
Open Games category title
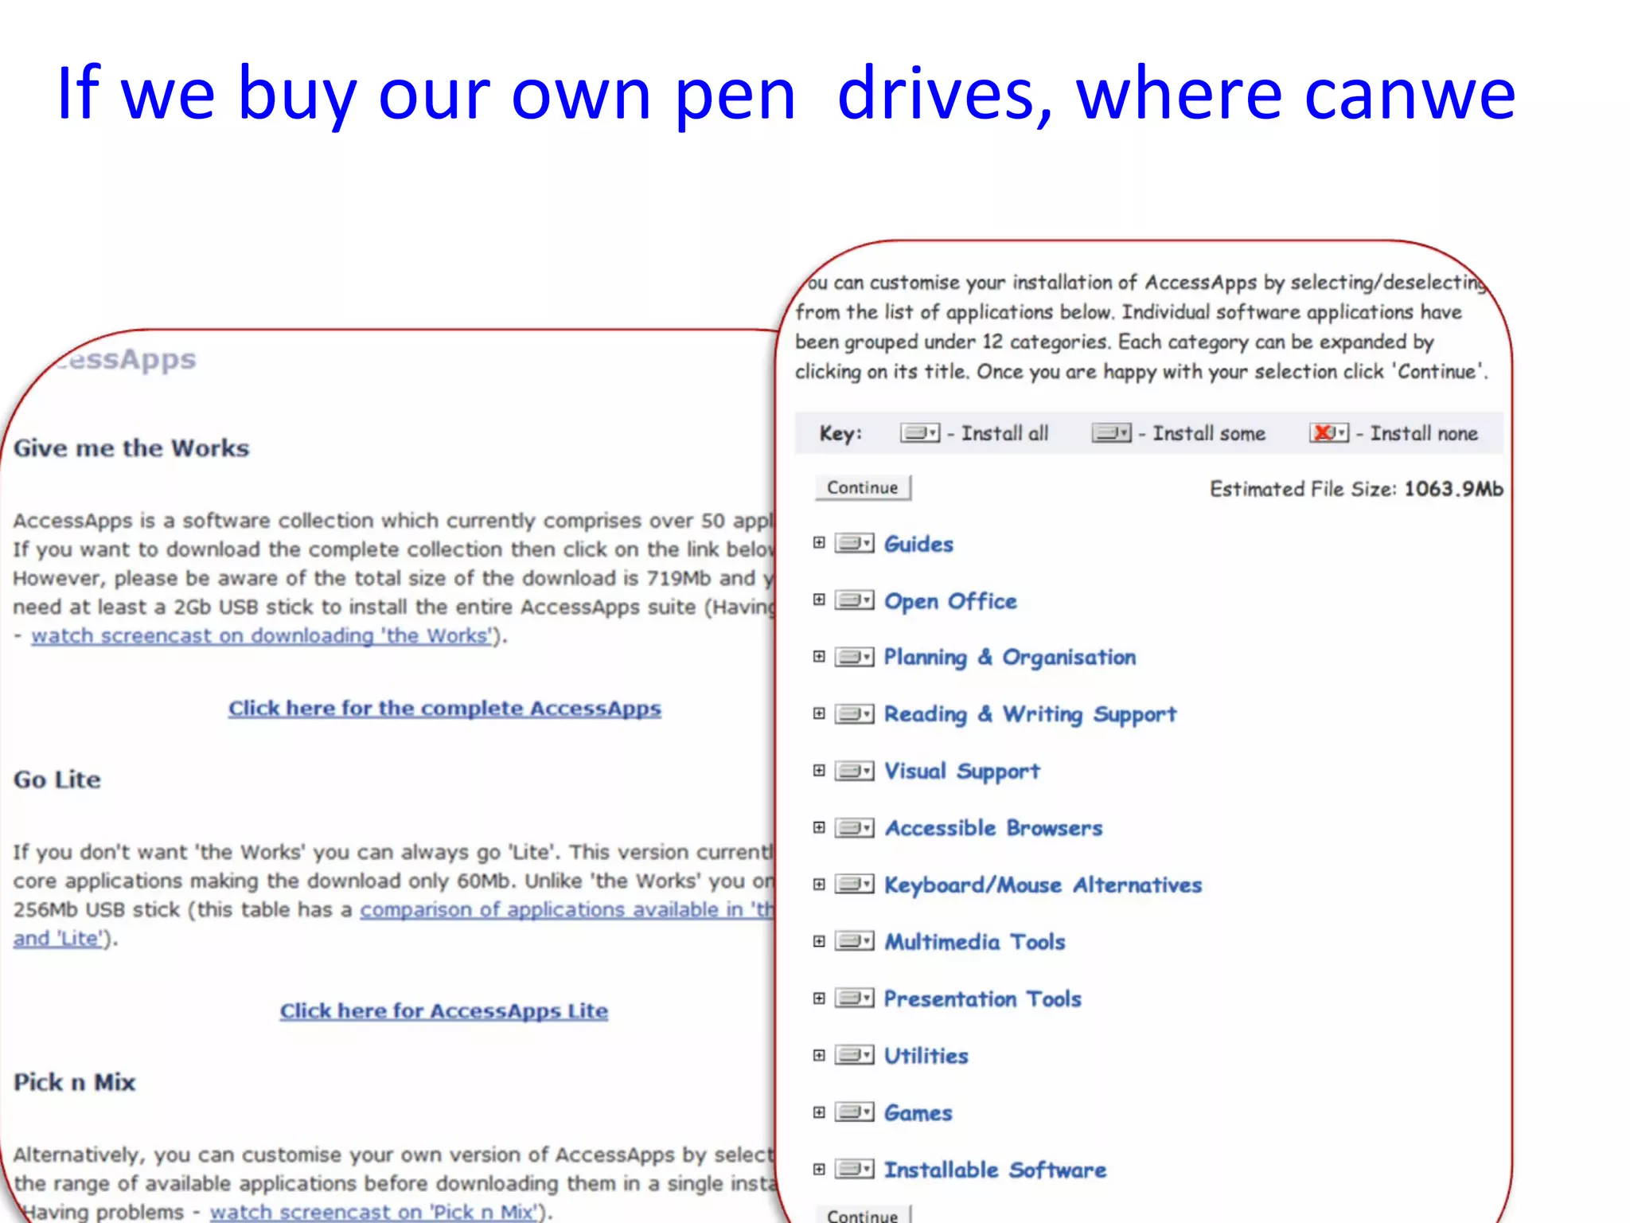918,1113
